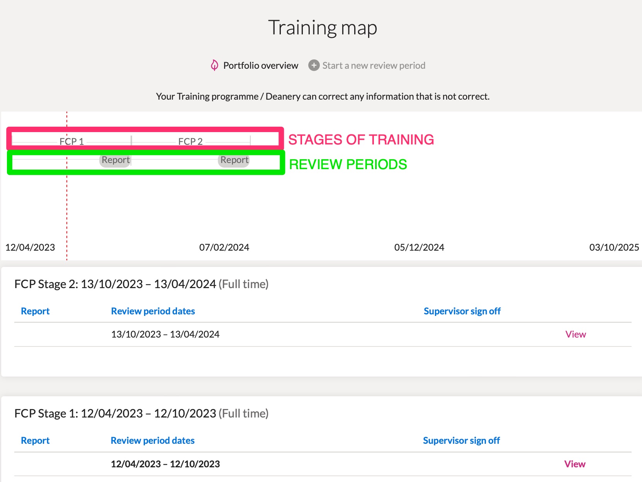The image size is (642, 482).
Task: Click the Training map page title
Action: [x=323, y=28]
